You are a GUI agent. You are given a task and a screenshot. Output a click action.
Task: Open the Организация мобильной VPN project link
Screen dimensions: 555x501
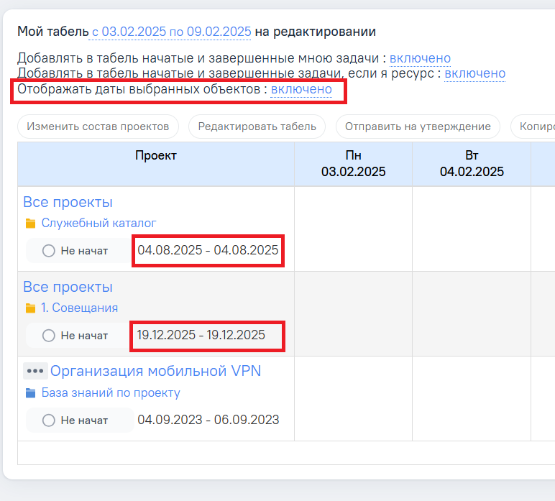click(156, 371)
